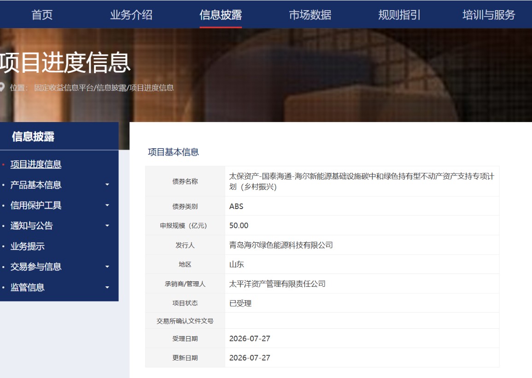
Task: Click the issuer 青岛海尔绿色能源科技有限公司
Action: 281,245
